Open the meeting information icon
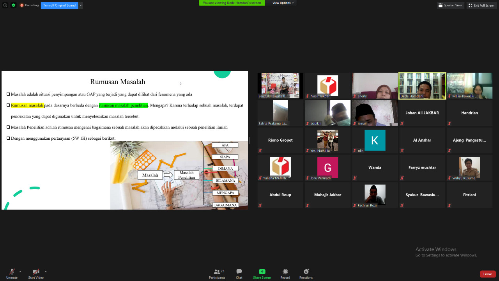499x281 pixels. pyautogui.click(x=5, y=5)
